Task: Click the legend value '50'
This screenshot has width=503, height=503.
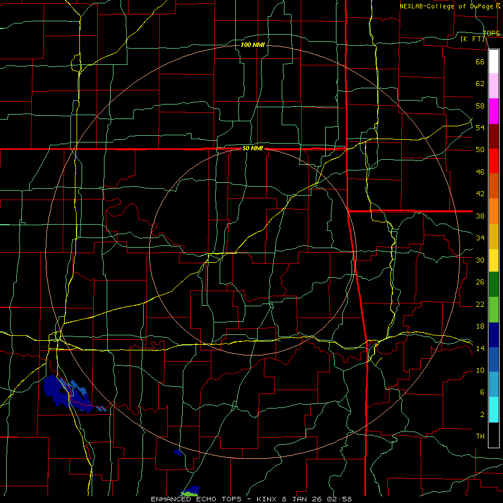Action: (480, 150)
